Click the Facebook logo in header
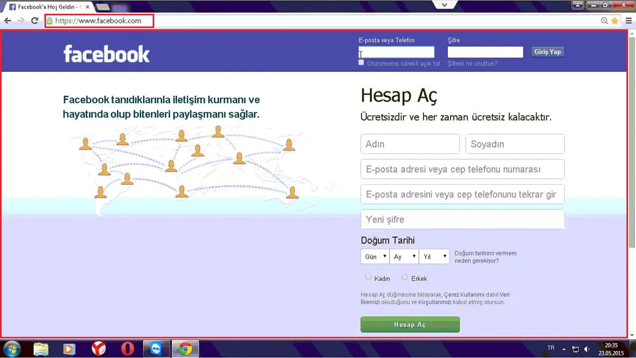Viewport: 636px width, 358px height. (107, 53)
